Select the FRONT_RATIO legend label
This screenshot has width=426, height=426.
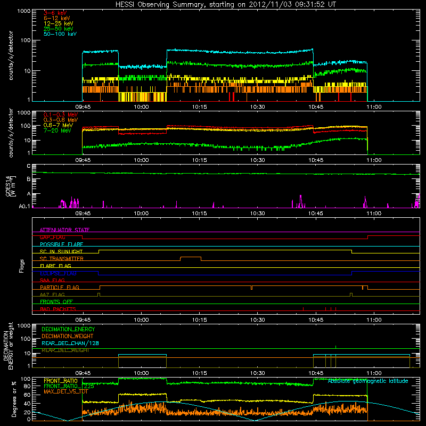pos(61,381)
